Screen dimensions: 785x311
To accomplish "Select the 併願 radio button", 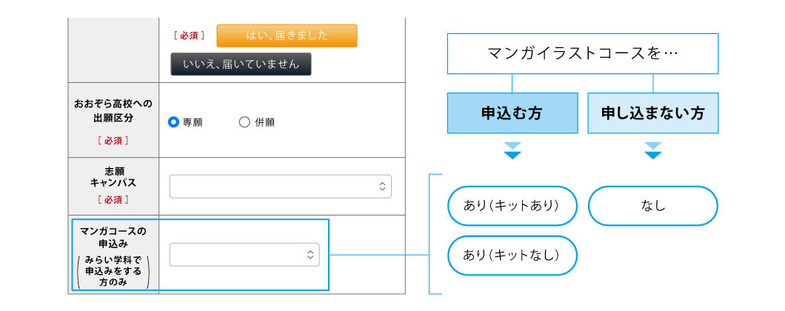I will pyautogui.click(x=244, y=122).
